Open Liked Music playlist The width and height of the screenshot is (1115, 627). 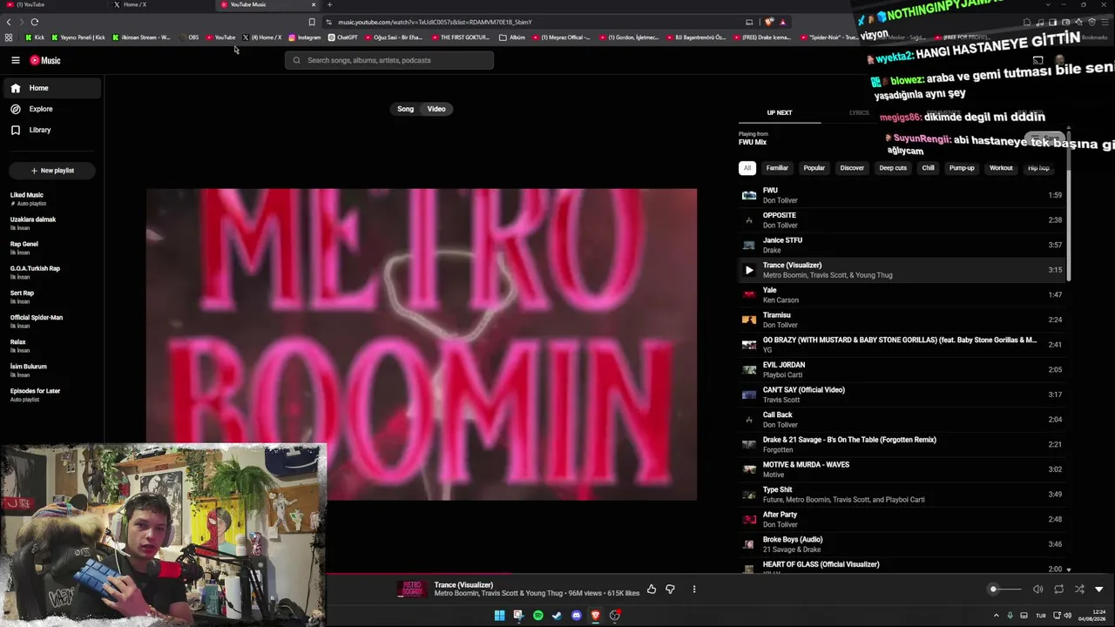[52, 199]
